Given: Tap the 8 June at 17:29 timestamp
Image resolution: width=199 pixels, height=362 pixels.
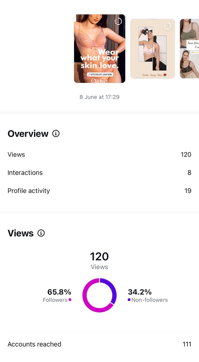Looking at the screenshot, I should tap(99, 97).
